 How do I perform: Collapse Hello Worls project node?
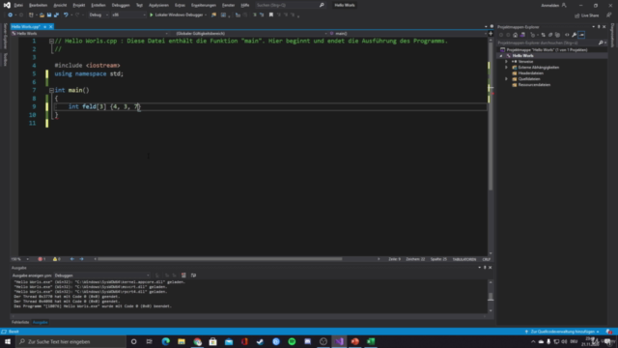[x=501, y=56]
